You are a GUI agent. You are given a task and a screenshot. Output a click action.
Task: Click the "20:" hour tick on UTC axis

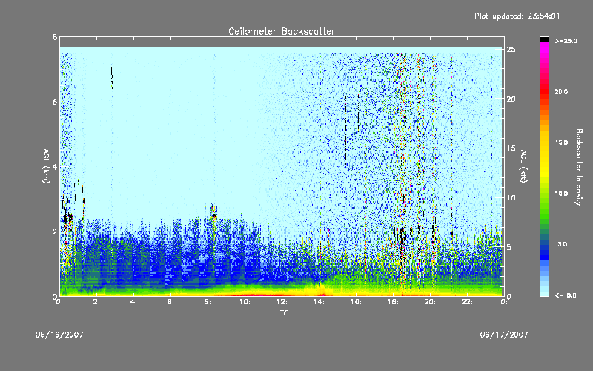click(430, 302)
